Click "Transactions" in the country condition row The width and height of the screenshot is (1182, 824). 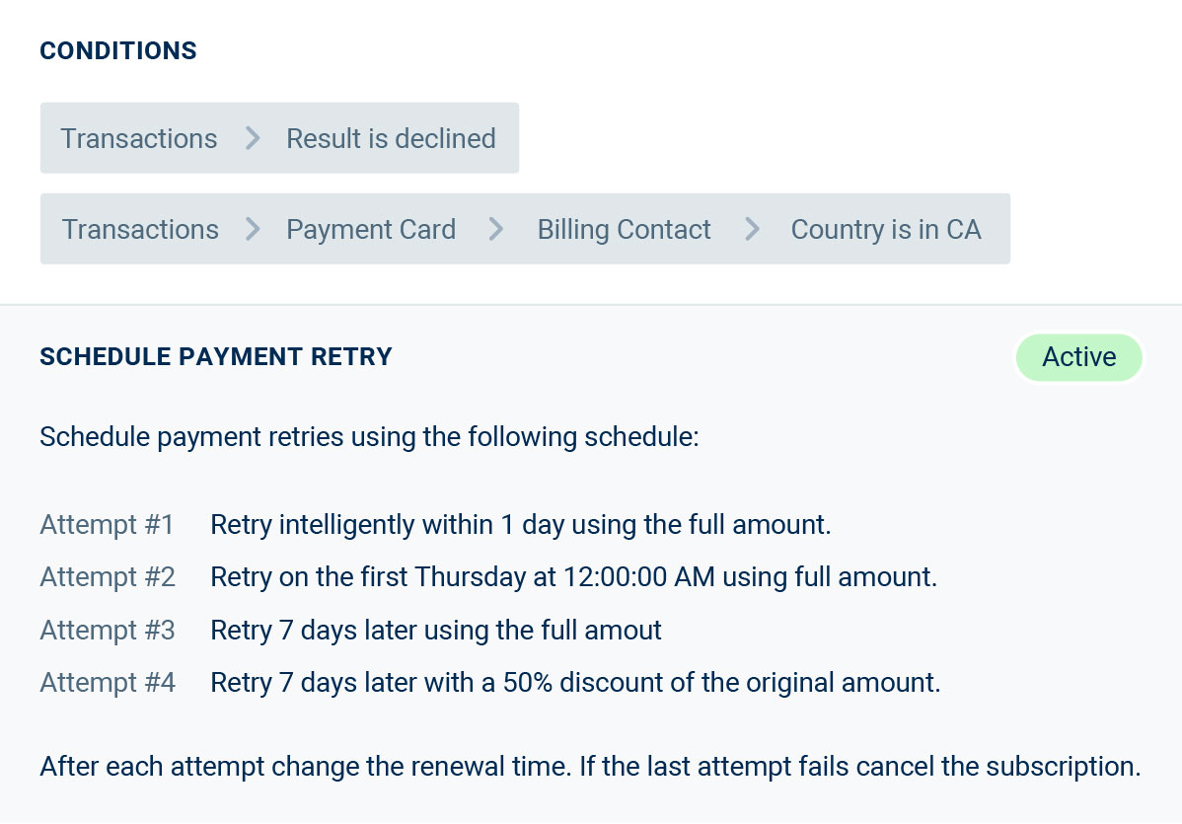140,229
